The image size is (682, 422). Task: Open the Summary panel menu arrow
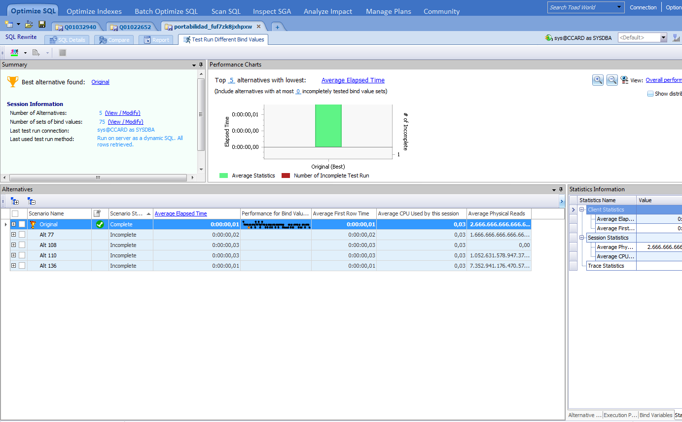point(194,65)
